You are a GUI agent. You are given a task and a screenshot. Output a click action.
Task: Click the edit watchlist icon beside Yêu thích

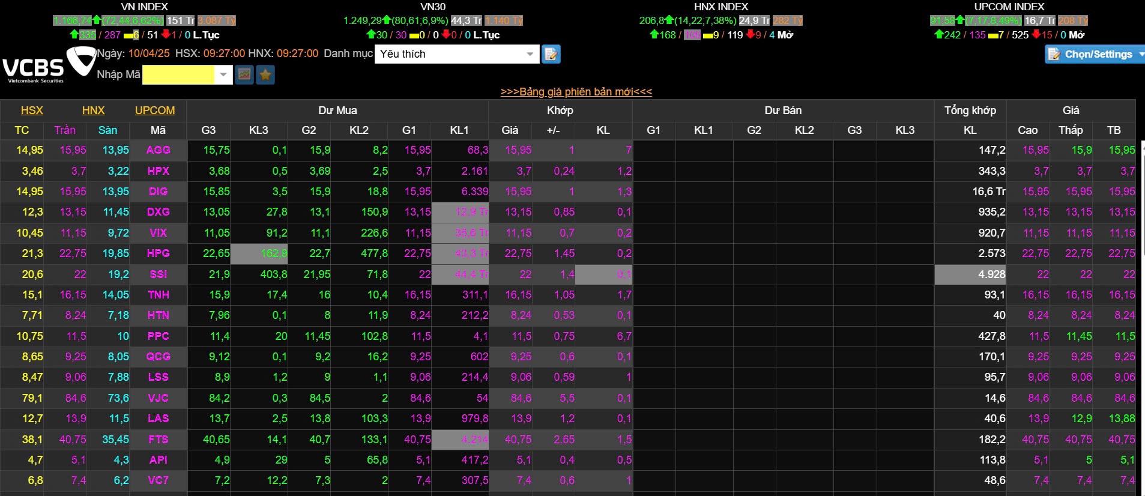click(551, 54)
